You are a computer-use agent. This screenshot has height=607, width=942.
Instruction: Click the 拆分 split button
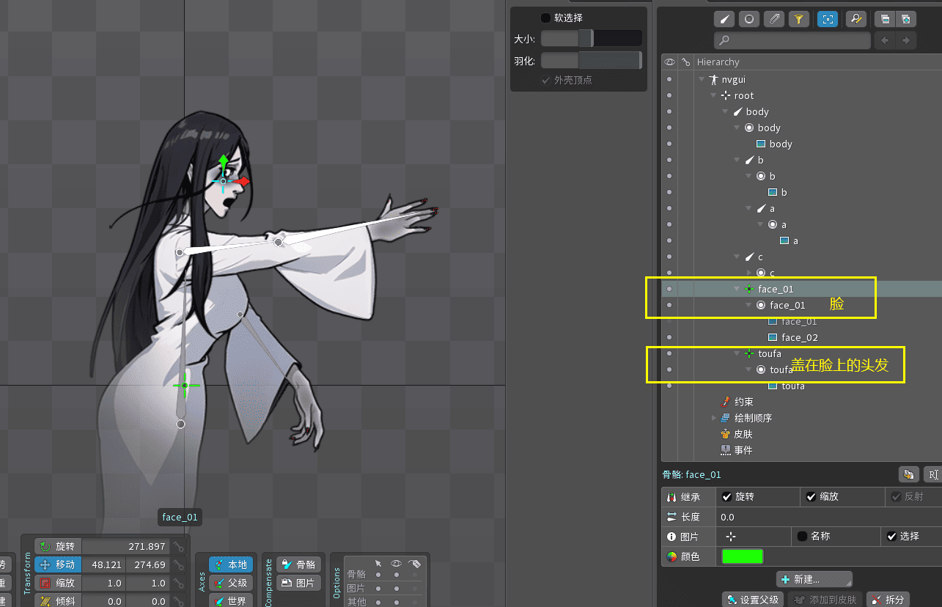888,599
